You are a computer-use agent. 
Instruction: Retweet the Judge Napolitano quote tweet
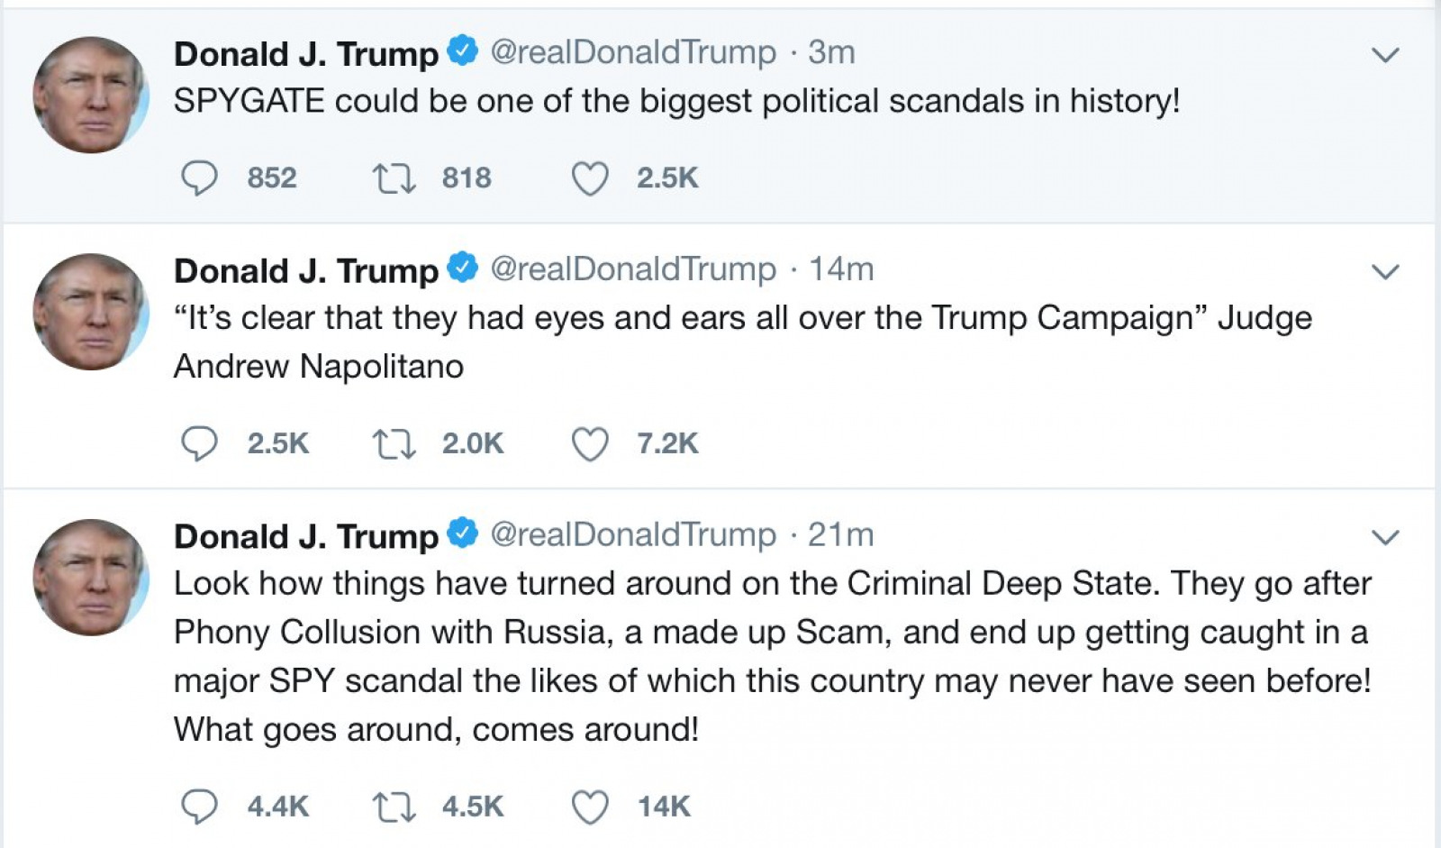394,443
